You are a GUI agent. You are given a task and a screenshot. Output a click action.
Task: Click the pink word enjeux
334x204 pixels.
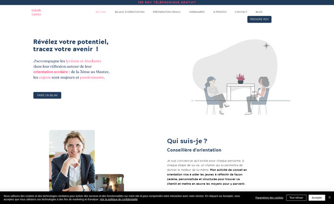click(x=45, y=78)
